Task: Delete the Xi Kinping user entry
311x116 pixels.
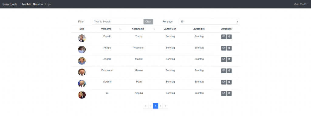Action: point(229,93)
